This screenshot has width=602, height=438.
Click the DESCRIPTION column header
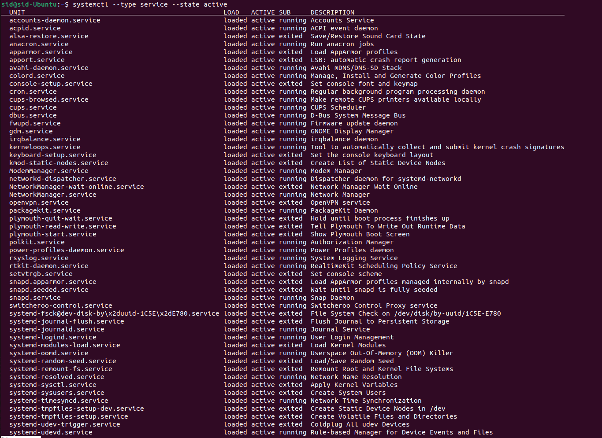tap(332, 12)
